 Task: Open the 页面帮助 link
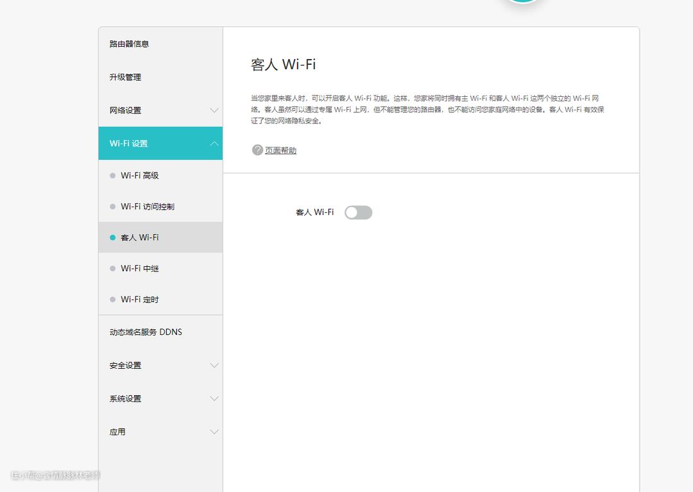[x=280, y=151]
